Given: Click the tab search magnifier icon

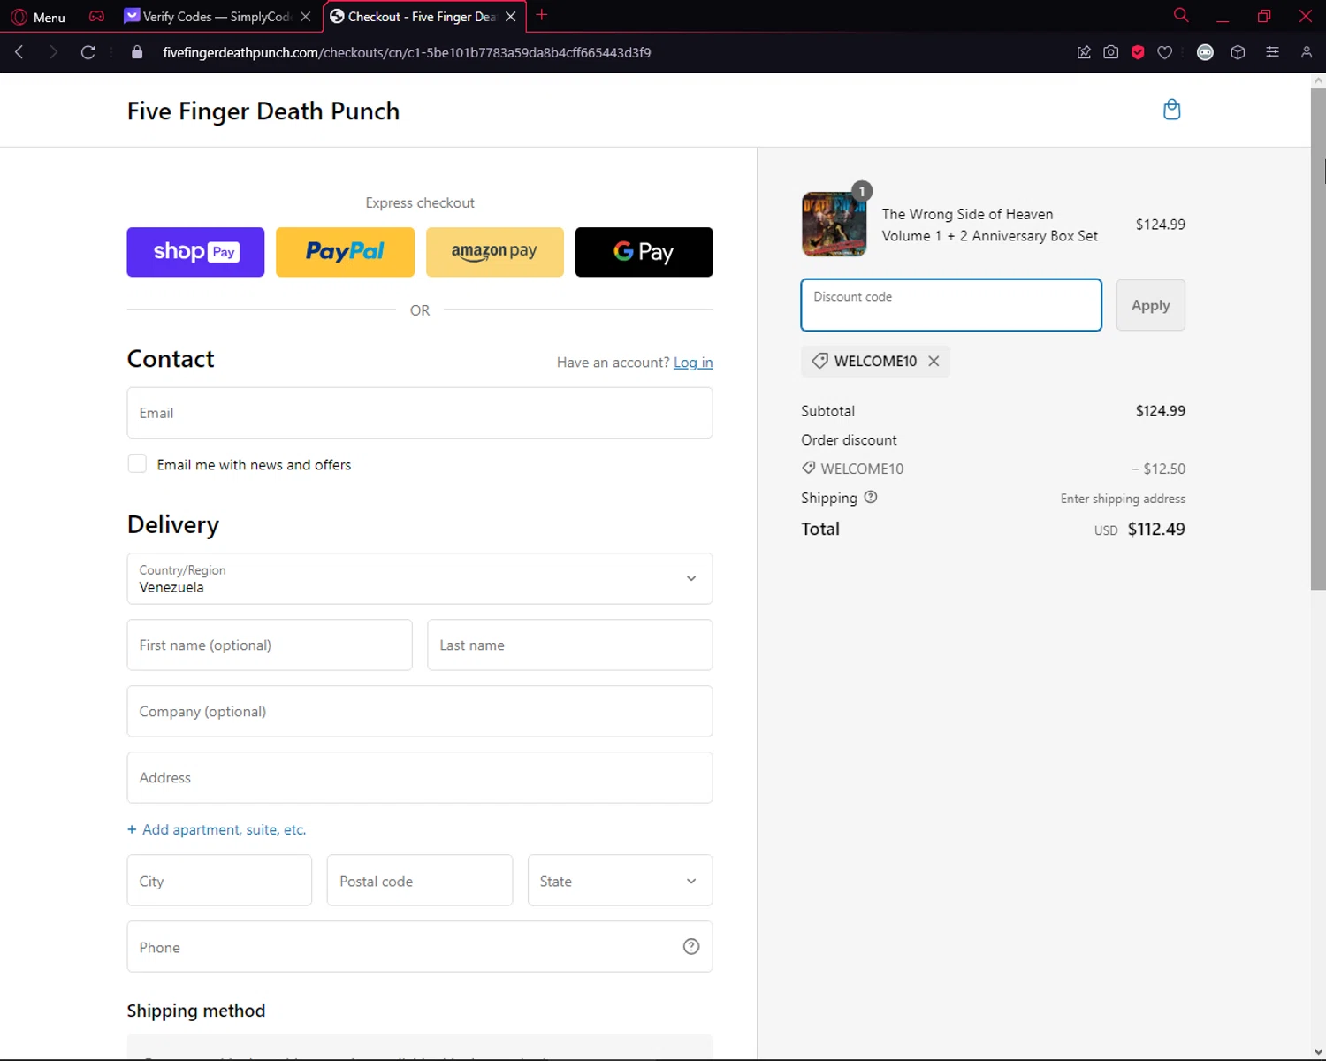Looking at the screenshot, I should [1181, 16].
